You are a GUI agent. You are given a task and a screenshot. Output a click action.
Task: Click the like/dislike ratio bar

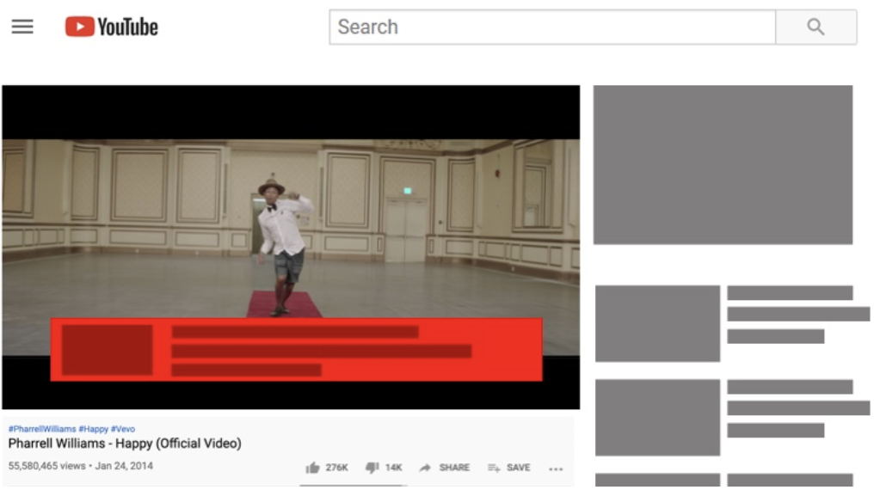pyautogui.click(x=354, y=486)
